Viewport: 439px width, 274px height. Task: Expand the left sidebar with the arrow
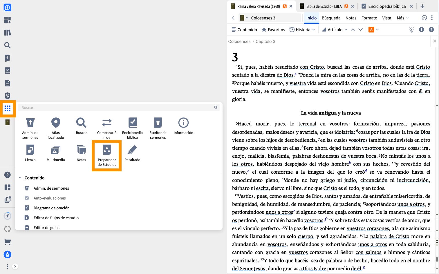pyautogui.click(x=15, y=266)
